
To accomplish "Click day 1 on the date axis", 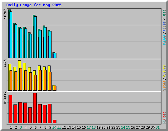I will coord(11,127).
